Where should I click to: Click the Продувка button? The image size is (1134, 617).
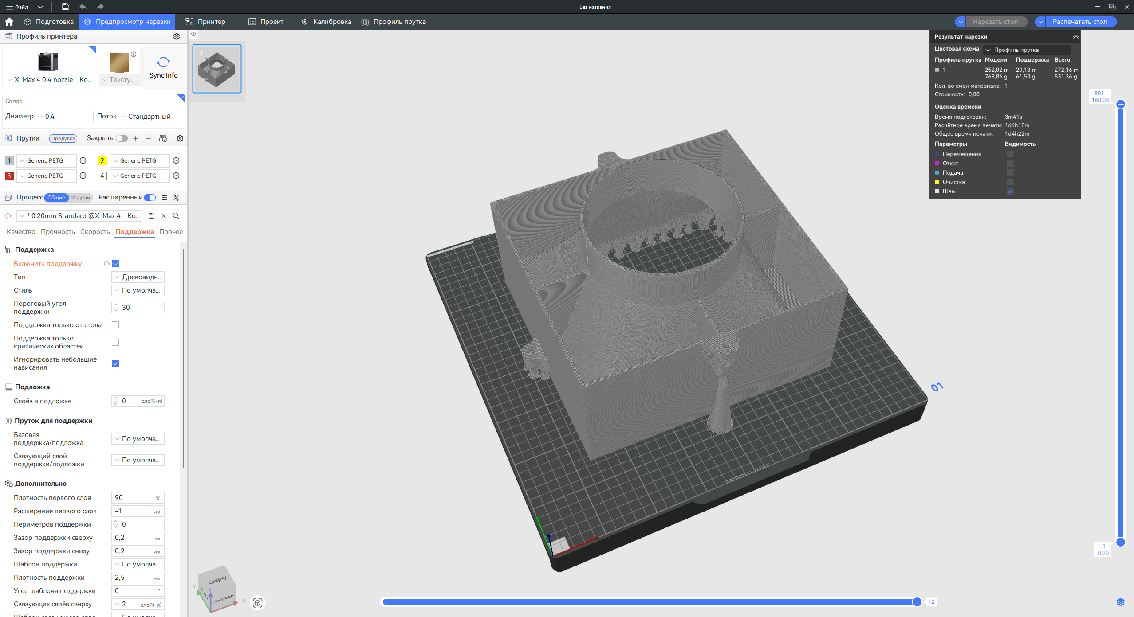click(x=63, y=138)
